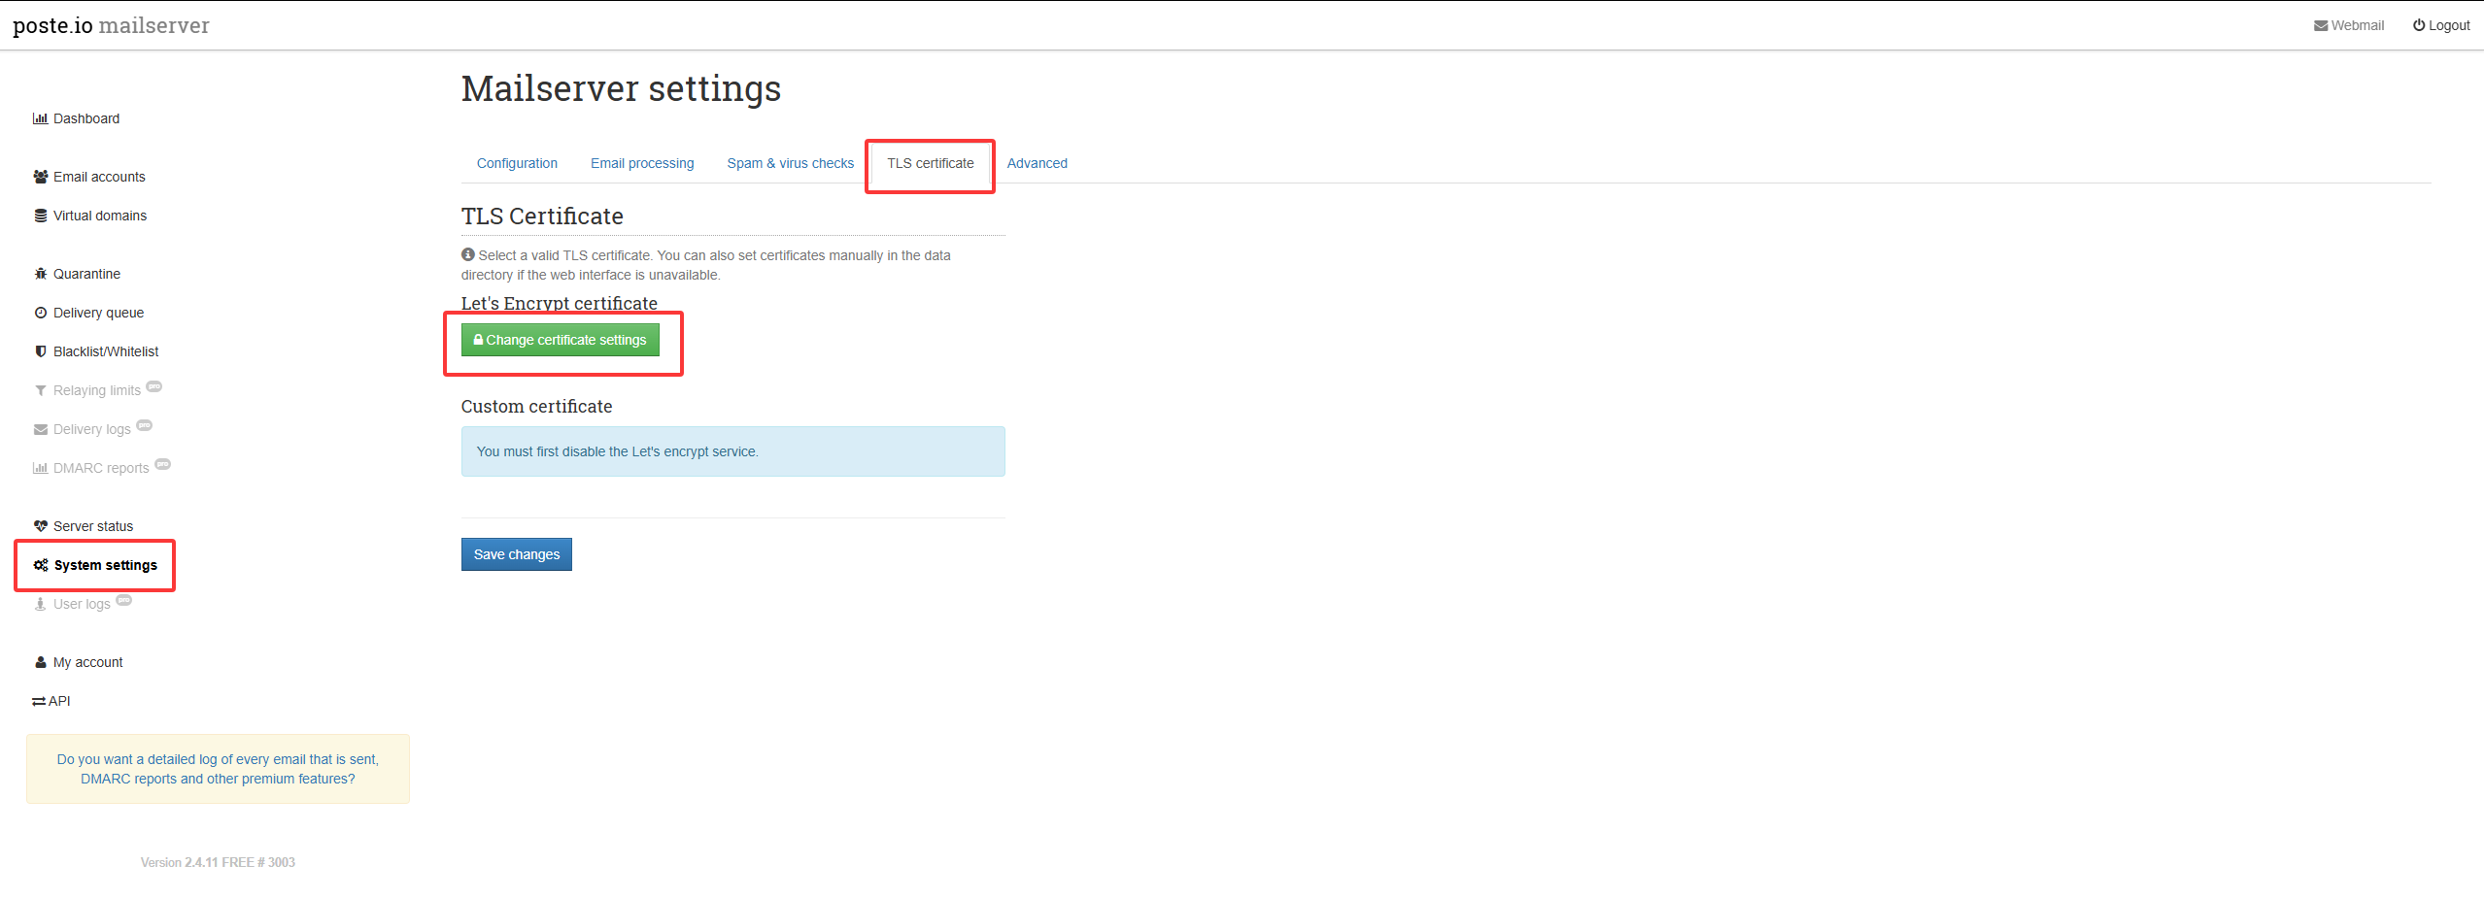Image resolution: width=2484 pixels, height=899 pixels.
Task: Click the "Mailserver settings" page heading
Action: (621, 88)
